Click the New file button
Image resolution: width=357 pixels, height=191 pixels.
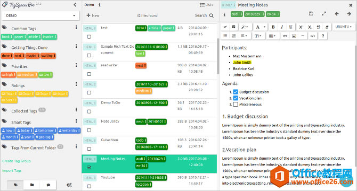93,15
